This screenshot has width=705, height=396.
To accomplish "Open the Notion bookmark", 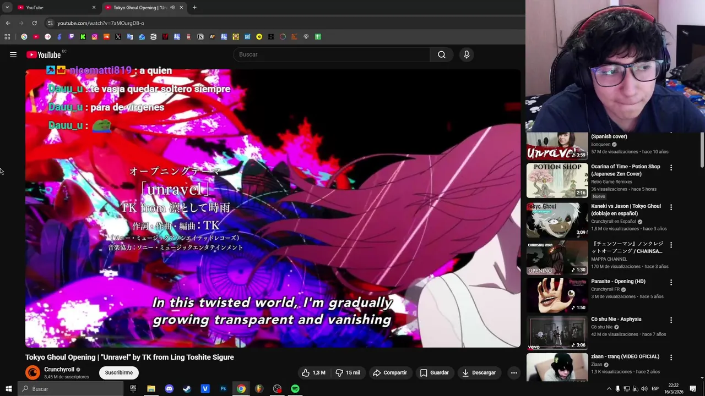I will point(200,37).
